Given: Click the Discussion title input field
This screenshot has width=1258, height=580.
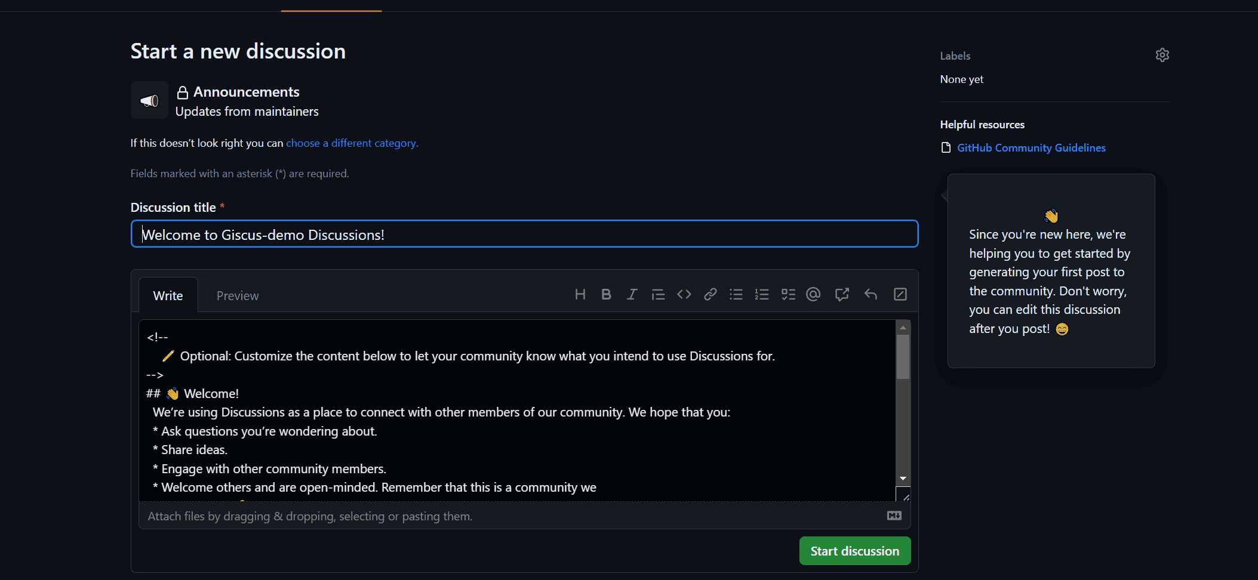Looking at the screenshot, I should [x=524, y=234].
